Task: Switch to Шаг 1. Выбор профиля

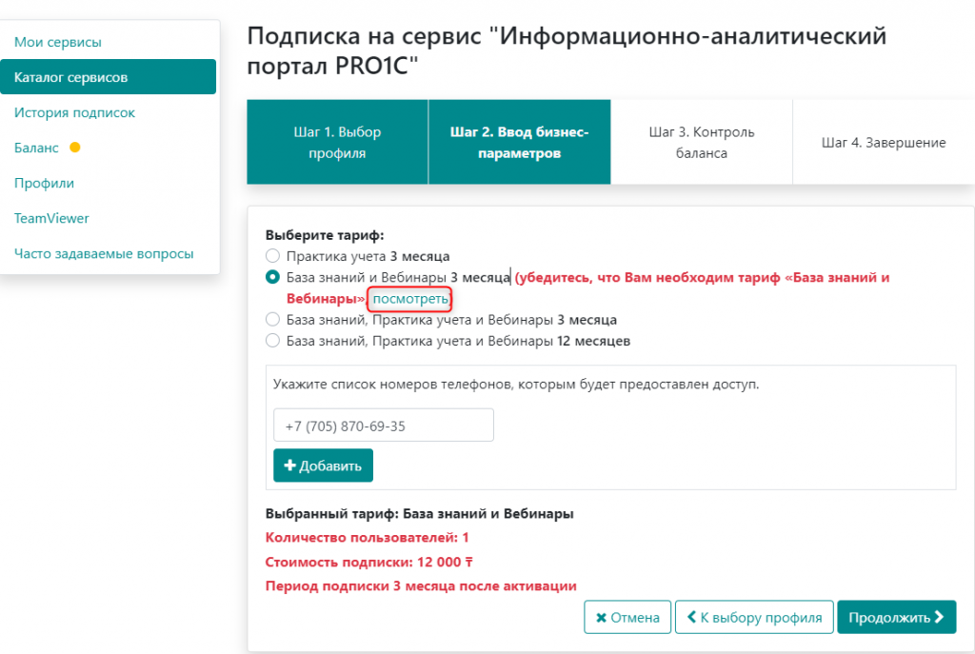Action: 337,143
